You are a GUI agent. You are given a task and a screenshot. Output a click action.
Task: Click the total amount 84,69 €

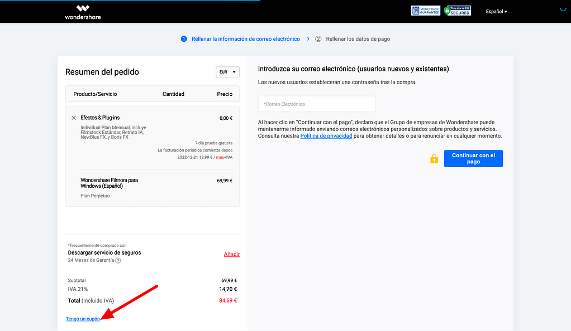pyautogui.click(x=228, y=300)
